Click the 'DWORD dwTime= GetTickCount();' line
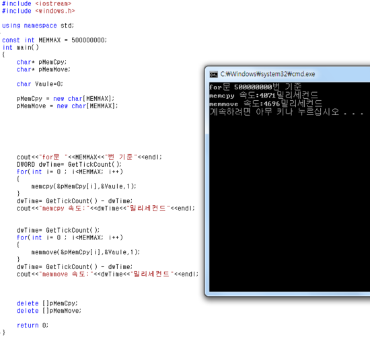 pos(69,164)
